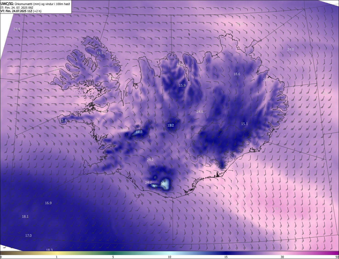Click the 0 tick label on the colour scale
Image resolution: width=339 pixels, height=259 pixels.
pyautogui.click(x=1, y=257)
